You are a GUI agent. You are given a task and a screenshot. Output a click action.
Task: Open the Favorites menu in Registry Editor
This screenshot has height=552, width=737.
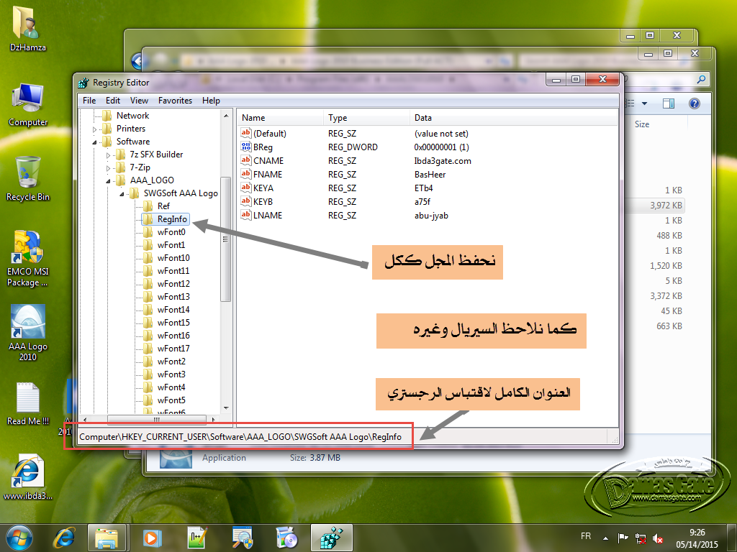(x=175, y=101)
